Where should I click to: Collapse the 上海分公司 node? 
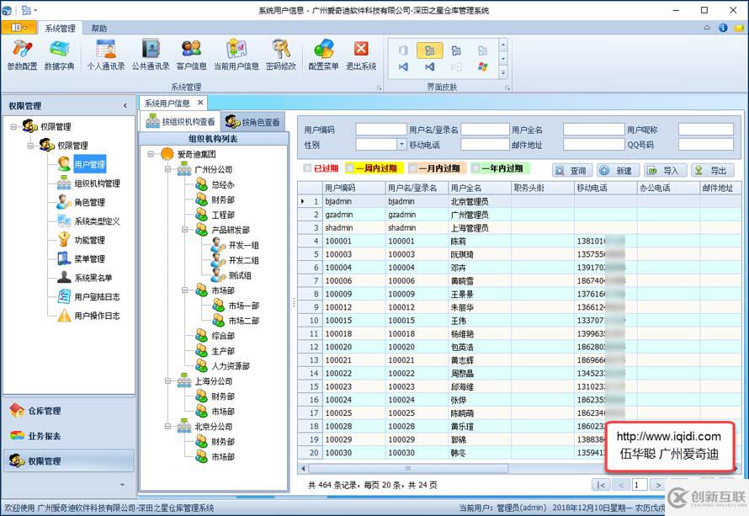coord(167,381)
